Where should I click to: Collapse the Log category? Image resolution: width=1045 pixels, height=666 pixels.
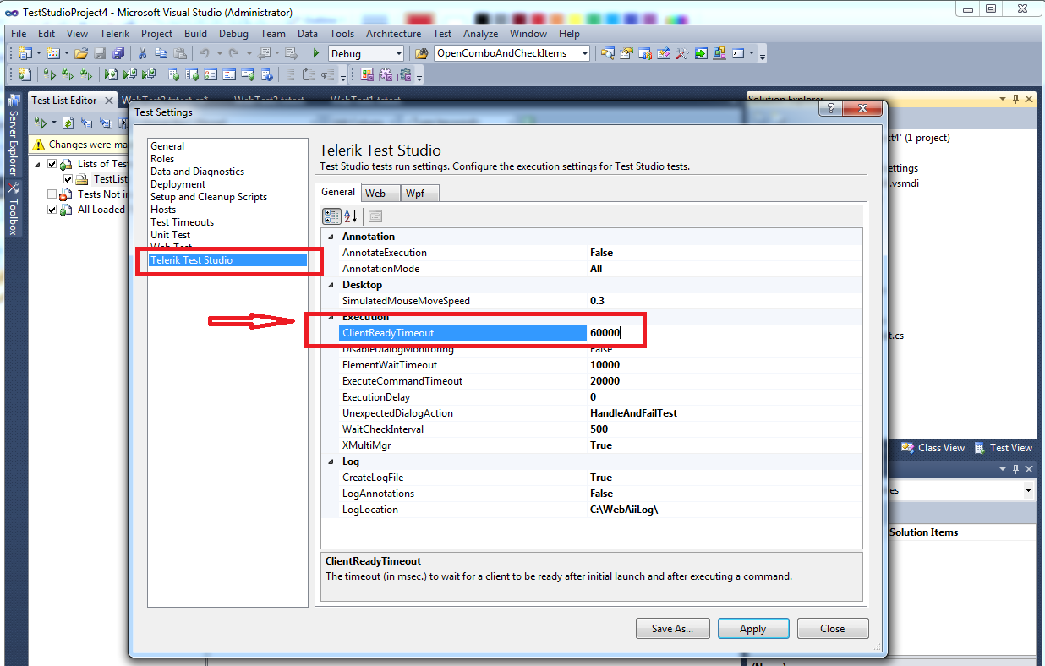[331, 461]
